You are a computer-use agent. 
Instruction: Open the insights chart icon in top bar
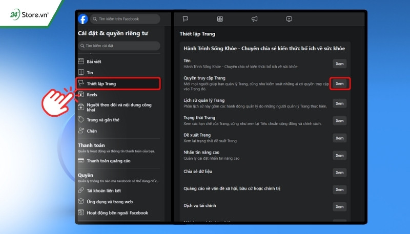pyautogui.click(x=220, y=19)
